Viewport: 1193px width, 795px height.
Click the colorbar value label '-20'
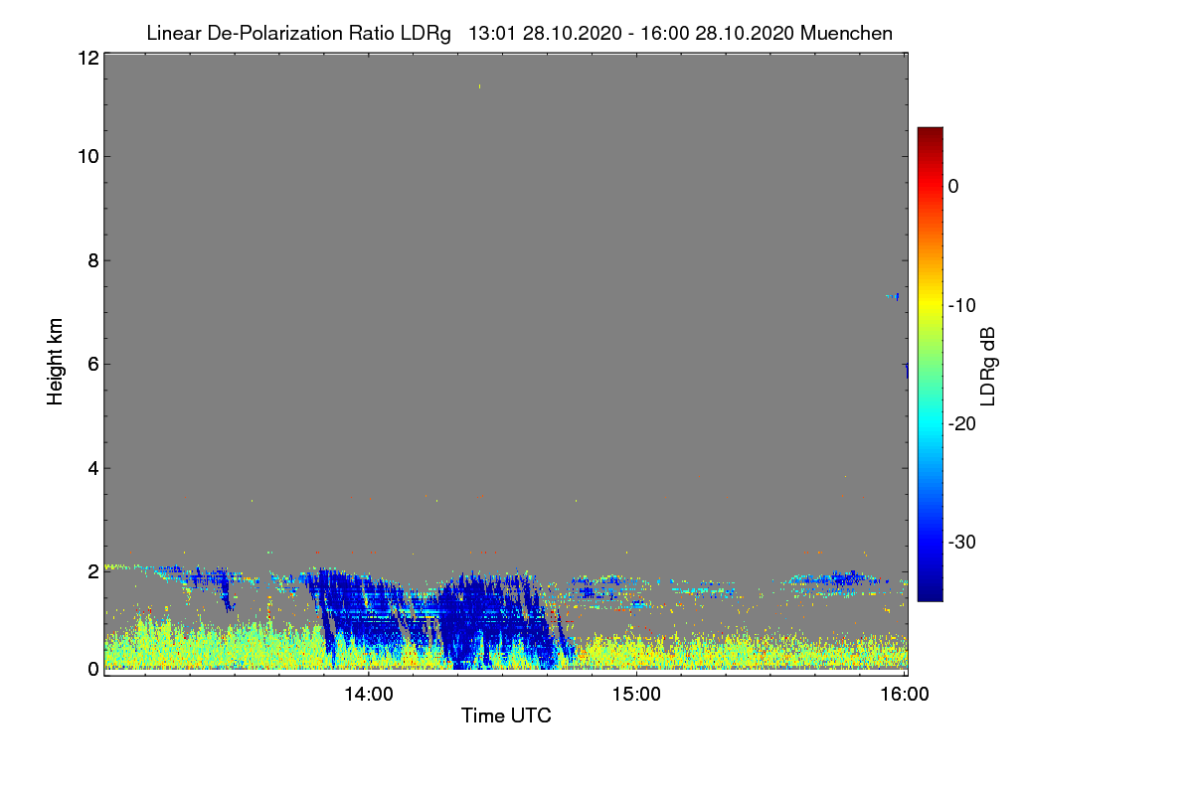(x=962, y=423)
